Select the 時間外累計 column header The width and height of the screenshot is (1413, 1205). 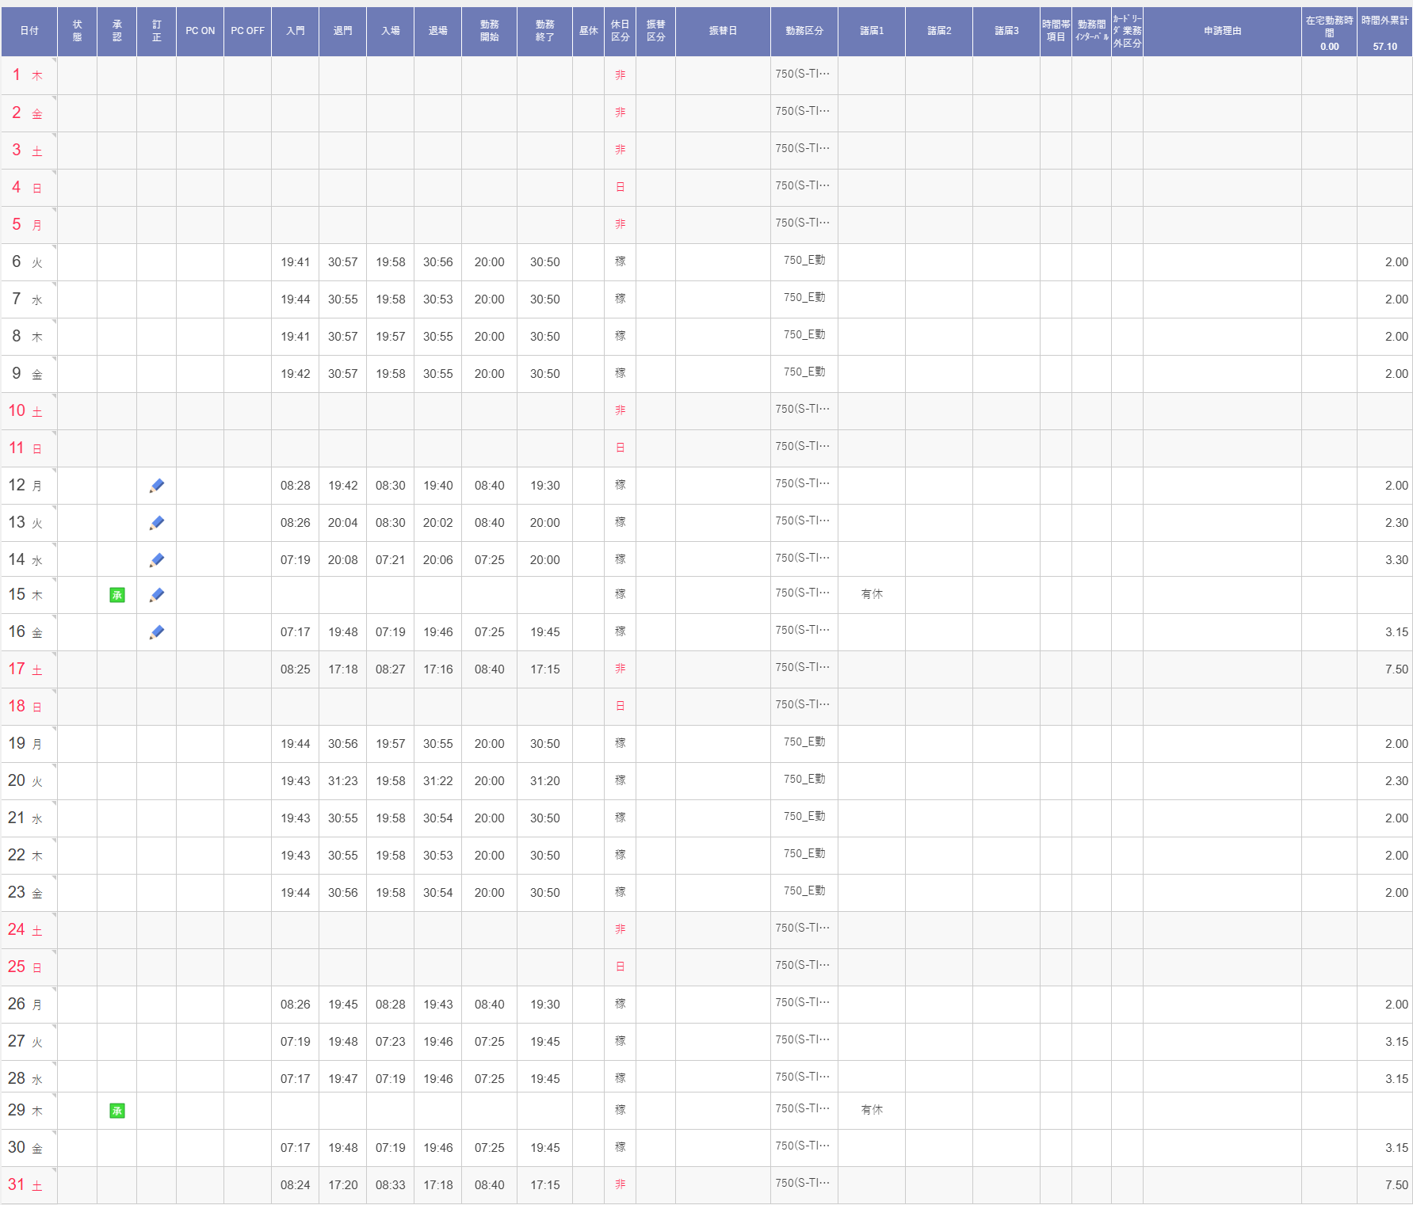(1384, 21)
